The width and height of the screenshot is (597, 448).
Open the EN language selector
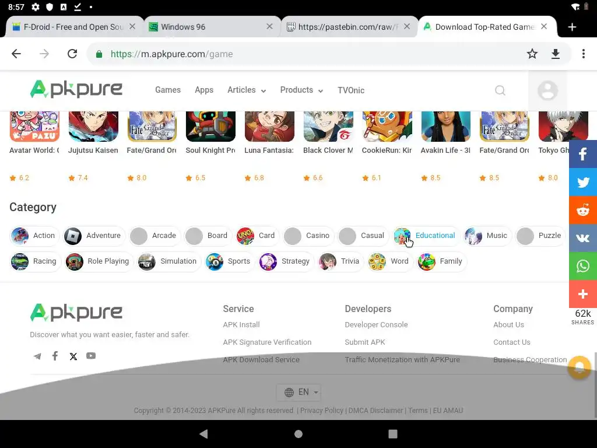click(x=298, y=392)
